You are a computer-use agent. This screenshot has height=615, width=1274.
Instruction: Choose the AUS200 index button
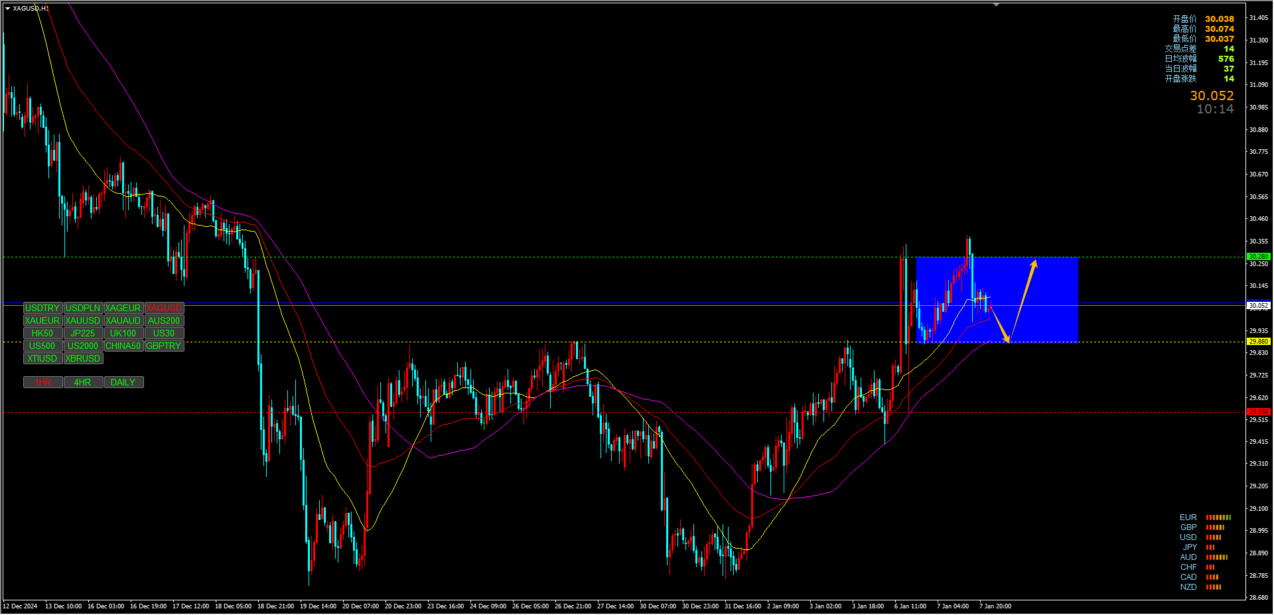(x=164, y=320)
